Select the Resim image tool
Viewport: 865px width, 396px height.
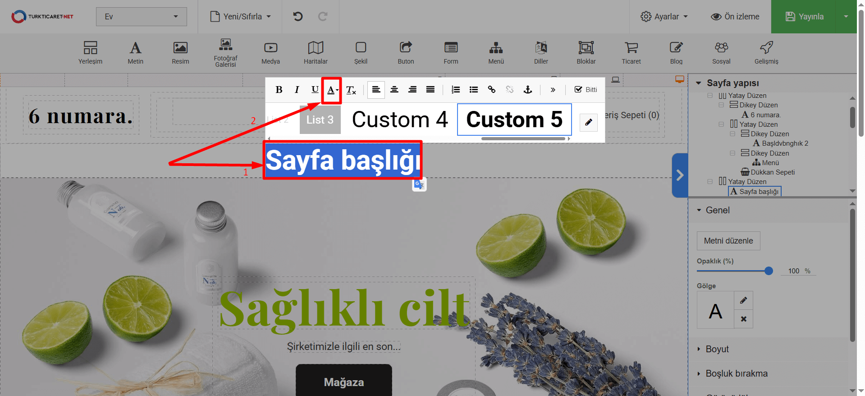(180, 53)
